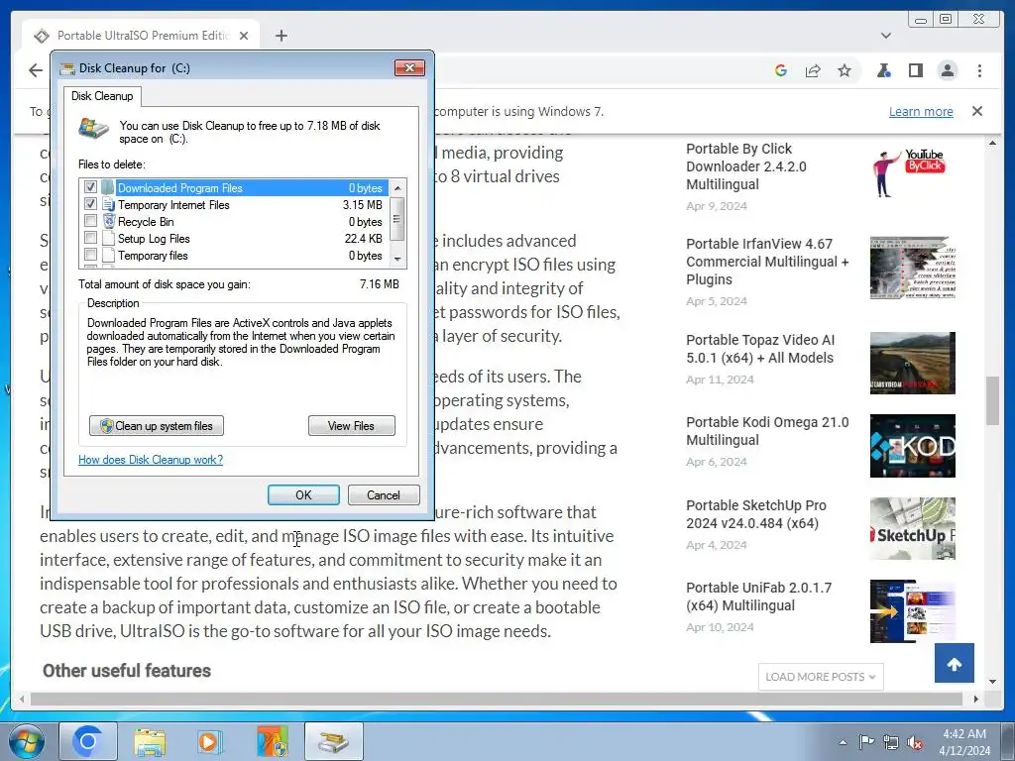
Task: Open Portable UniFab 2.0.1.7 post
Action: 758,596
